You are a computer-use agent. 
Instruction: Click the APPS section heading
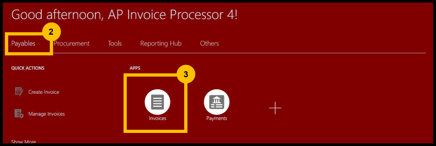[x=135, y=68]
